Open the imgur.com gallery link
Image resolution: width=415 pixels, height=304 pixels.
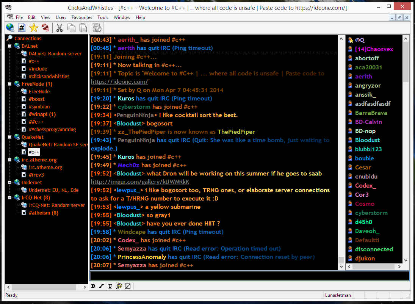point(140,182)
